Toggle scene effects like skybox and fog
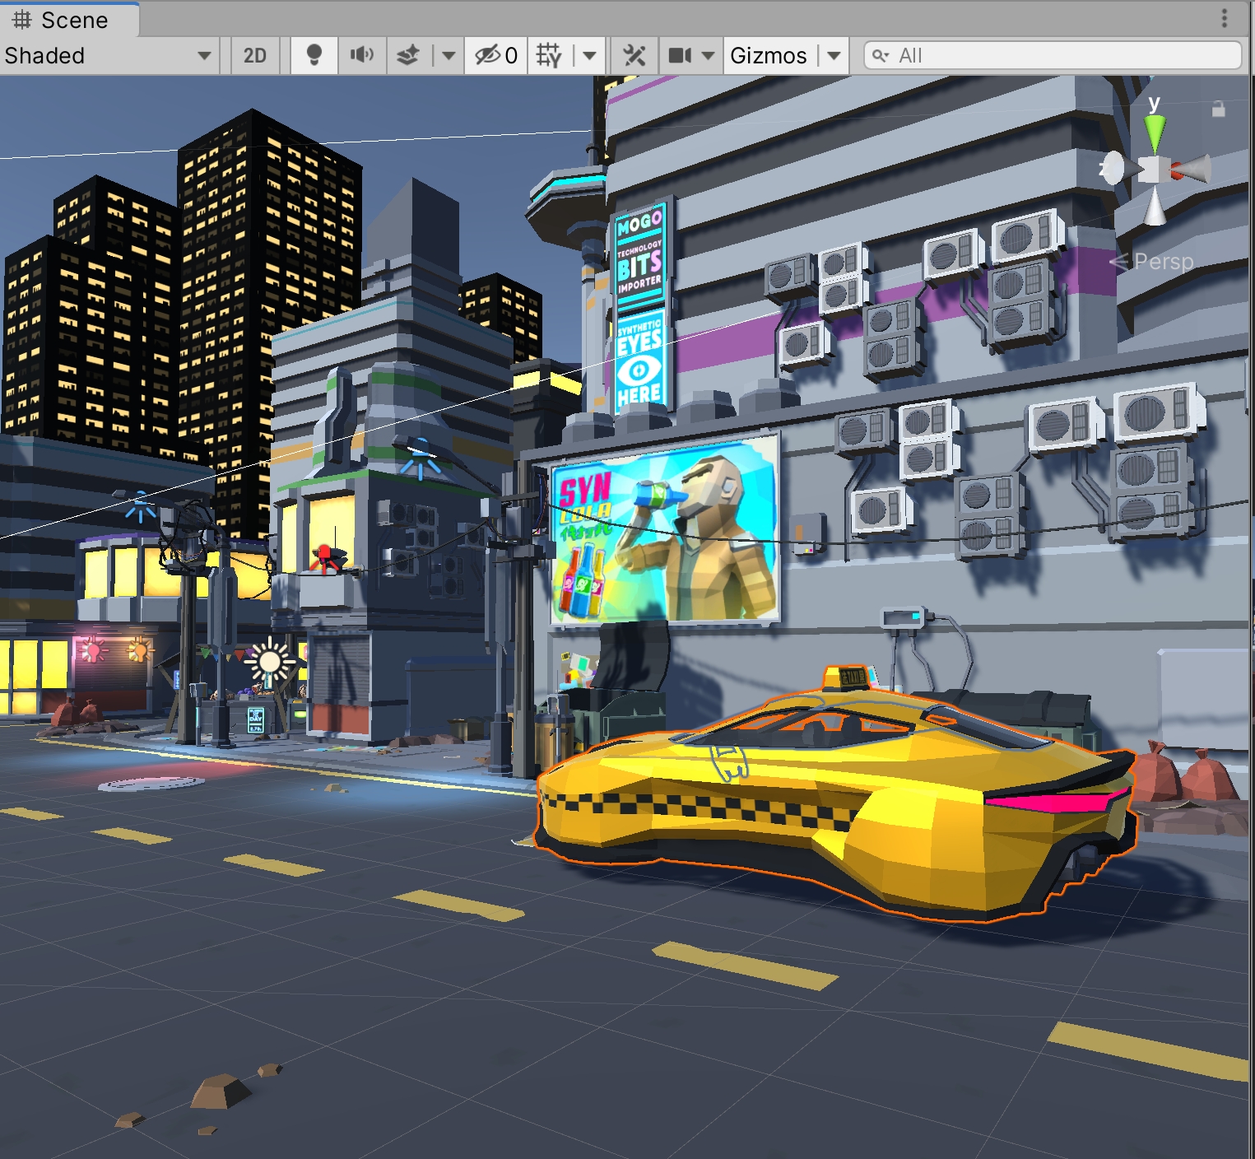The width and height of the screenshot is (1255, 1159). tap(408, 55)
